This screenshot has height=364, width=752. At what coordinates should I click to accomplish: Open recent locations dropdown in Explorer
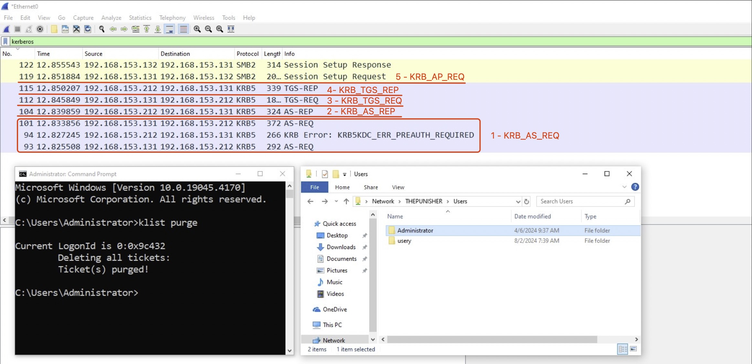coord(336,202)
